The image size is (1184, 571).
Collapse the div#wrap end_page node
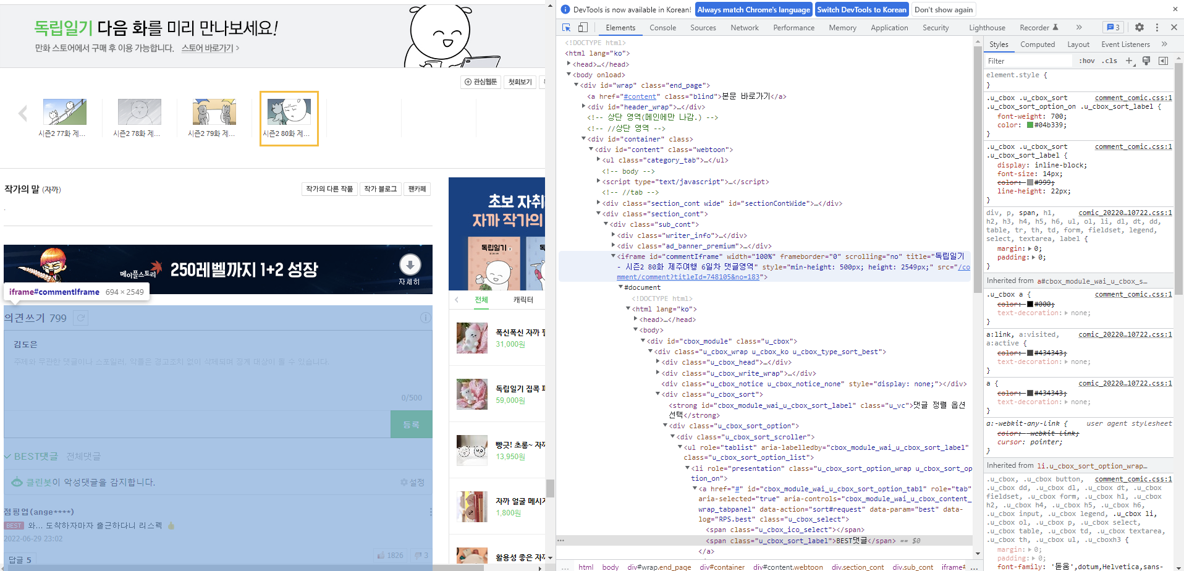tap(576, 85)
